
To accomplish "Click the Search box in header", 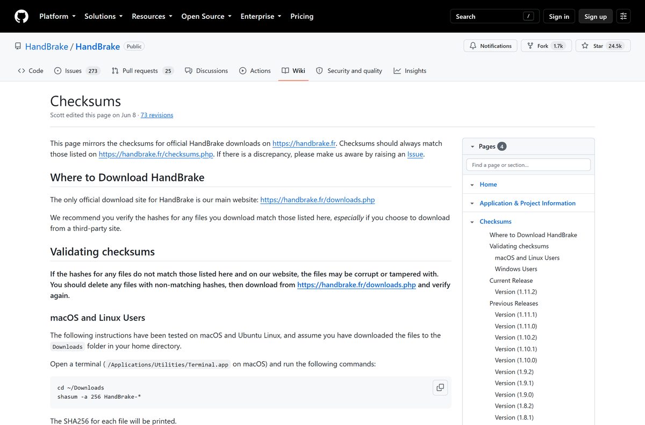I will click(495, 17).
